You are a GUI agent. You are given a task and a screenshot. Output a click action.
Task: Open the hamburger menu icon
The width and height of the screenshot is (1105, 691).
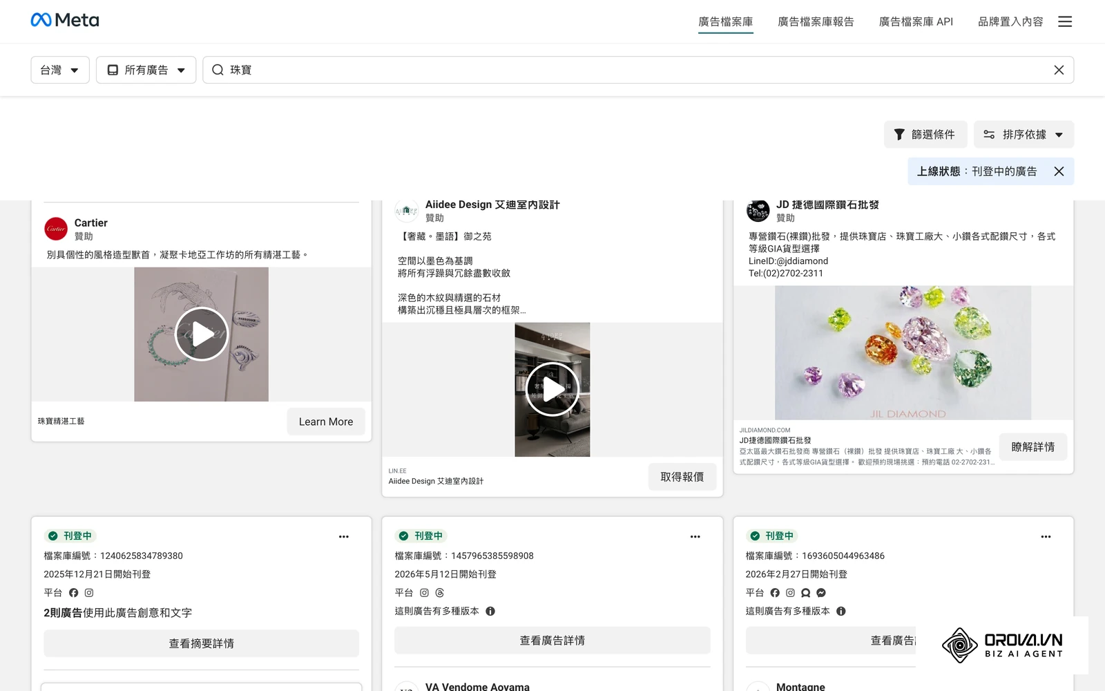pos(1065,21)
